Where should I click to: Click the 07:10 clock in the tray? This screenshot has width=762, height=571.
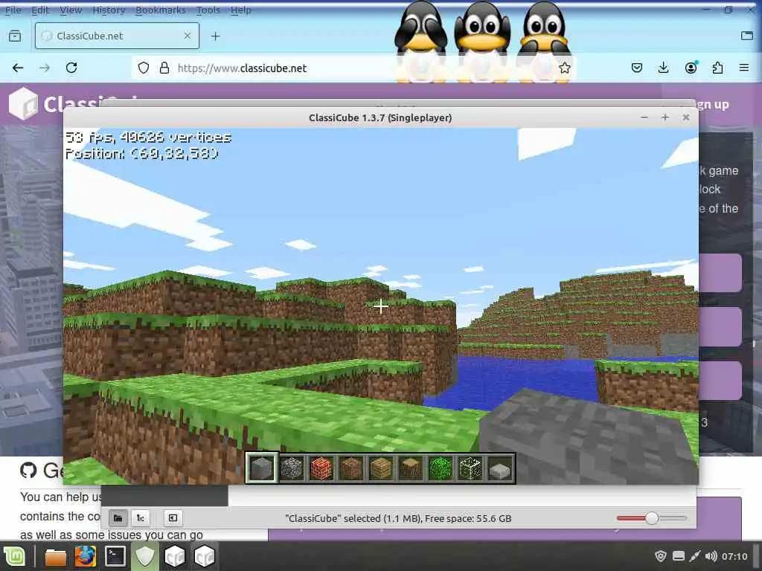[734, 556]
